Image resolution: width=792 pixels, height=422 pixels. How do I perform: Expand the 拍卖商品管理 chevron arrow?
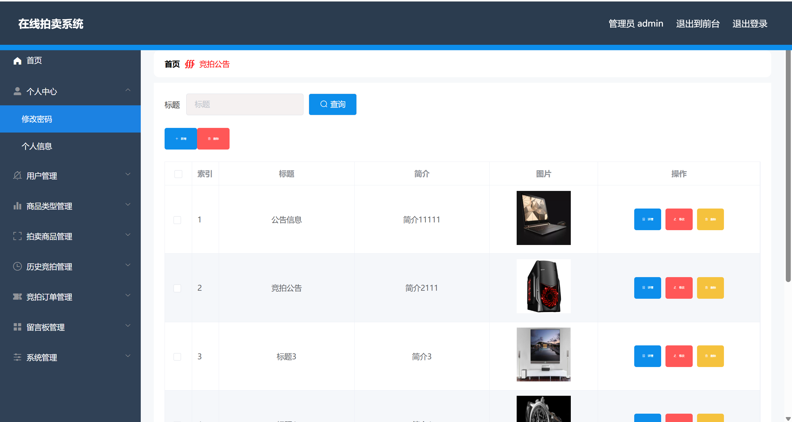click(x=128, y=235)
